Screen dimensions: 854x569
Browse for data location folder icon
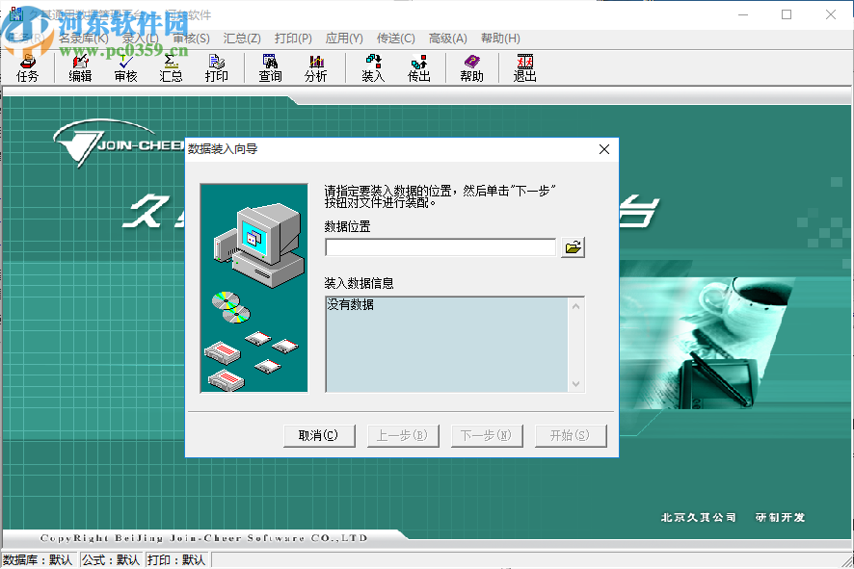coord(573,247)
